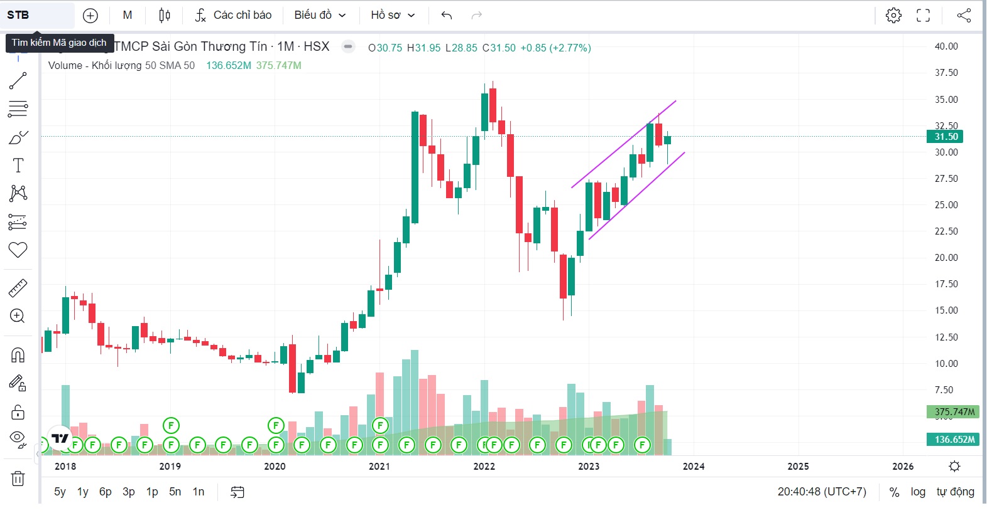987x513 pixels.
Task: Enter fullscreen mode
Action: 923,15
